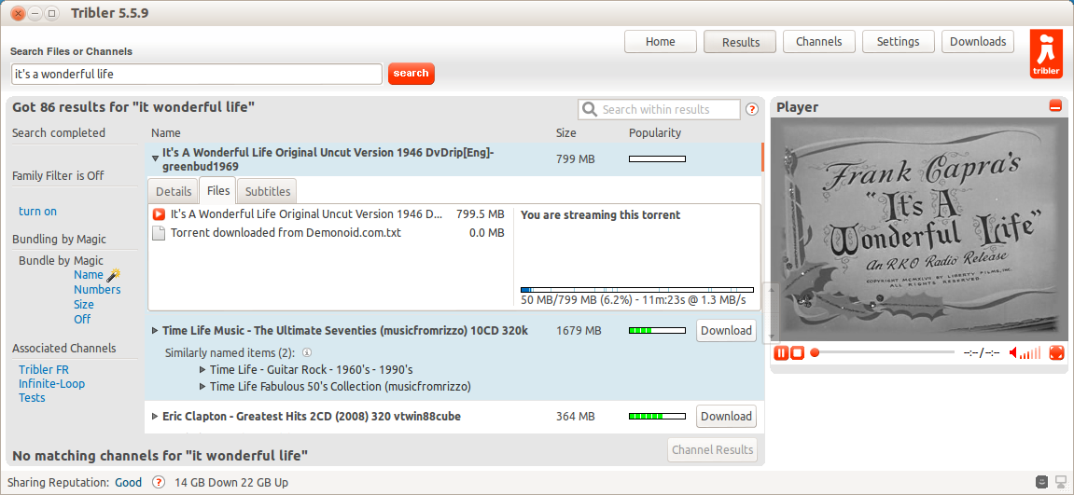This screenshot has width=1074, height=495.
Task: Open the Subtitles tab
Action: tap(268, 192)
